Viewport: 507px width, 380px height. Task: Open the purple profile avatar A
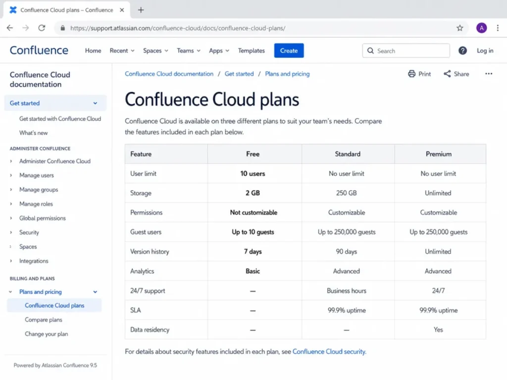tap(481, 28)
